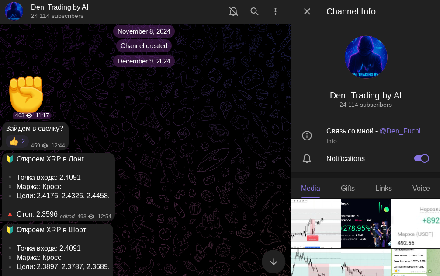Viewport: 440px width, 276px height.
Task: Click the December 9, 2024 date badge
Action: (144, 61)
